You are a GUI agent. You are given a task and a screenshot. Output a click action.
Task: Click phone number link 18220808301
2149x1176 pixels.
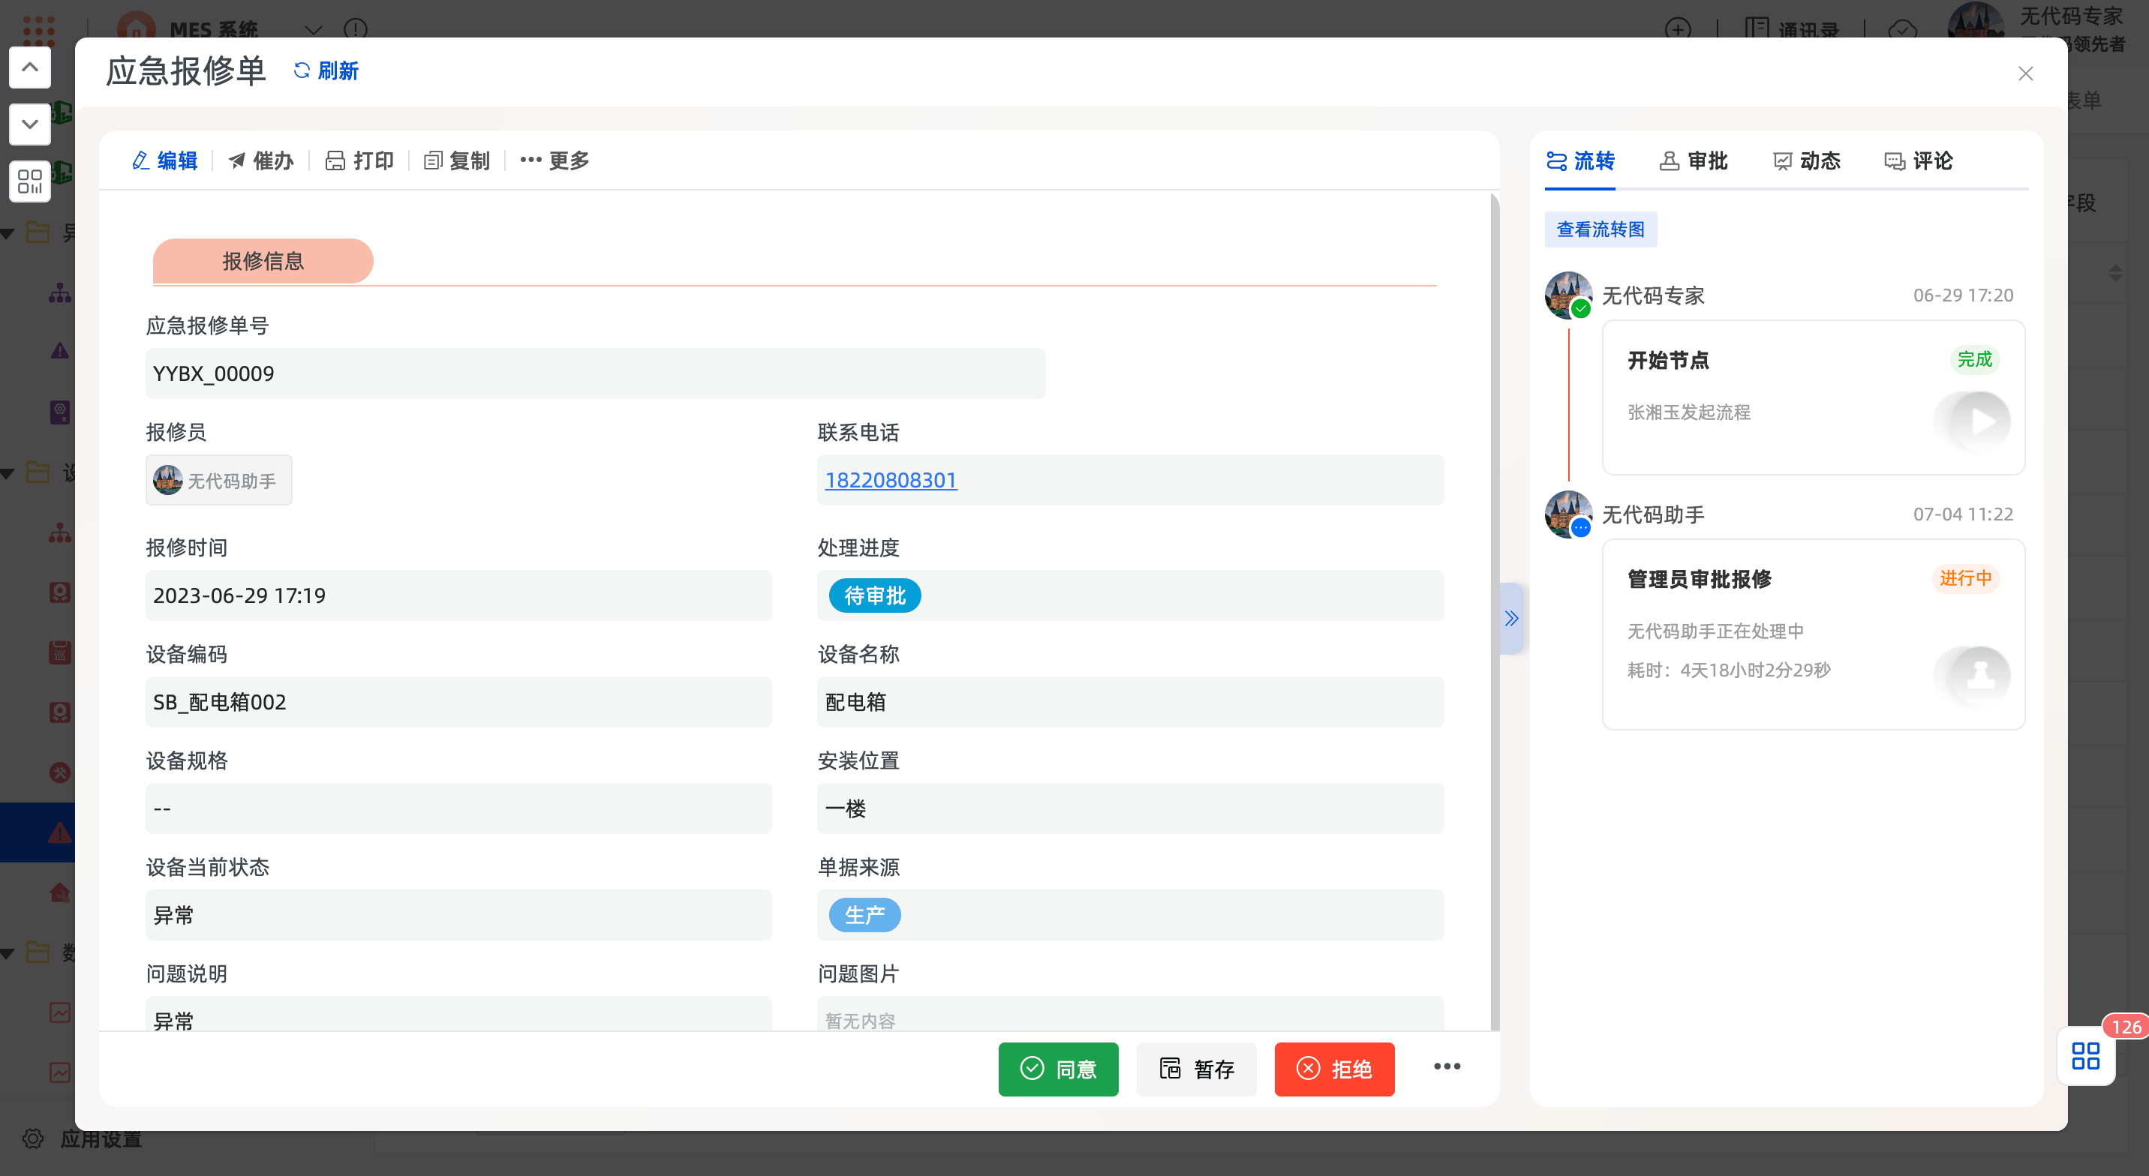pyautogui.click(x=890, y=481)
